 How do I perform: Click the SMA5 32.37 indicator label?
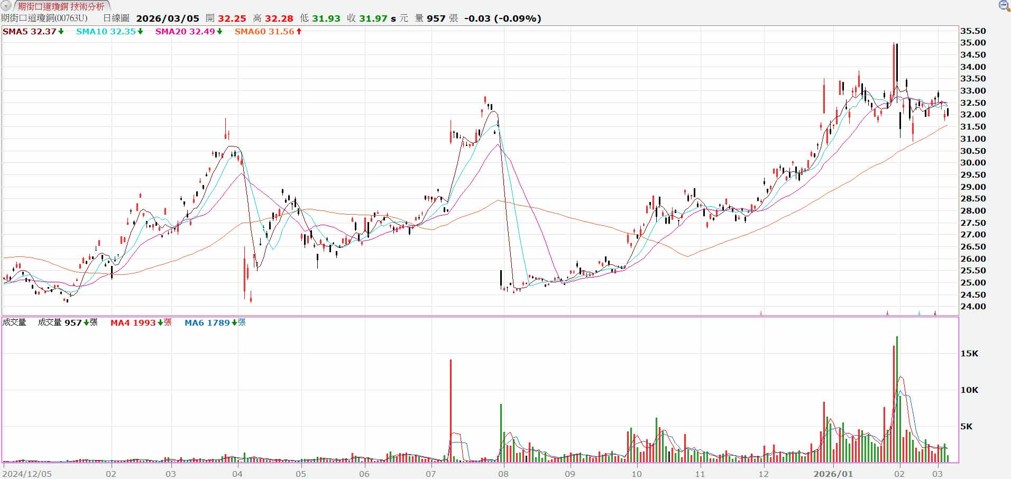point(33,32)
